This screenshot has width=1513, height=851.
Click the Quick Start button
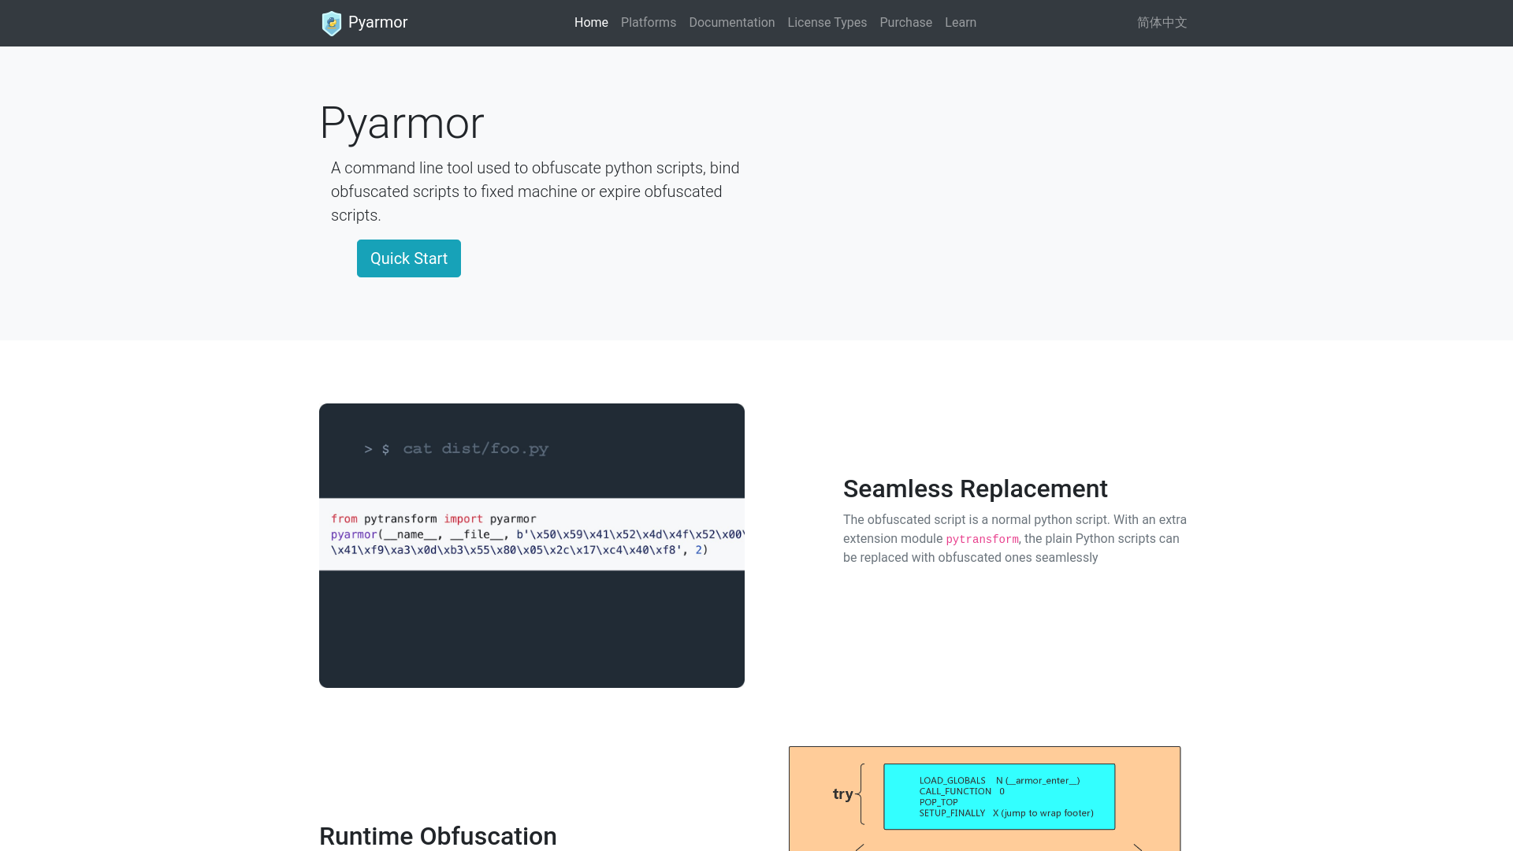pos(409,258)
